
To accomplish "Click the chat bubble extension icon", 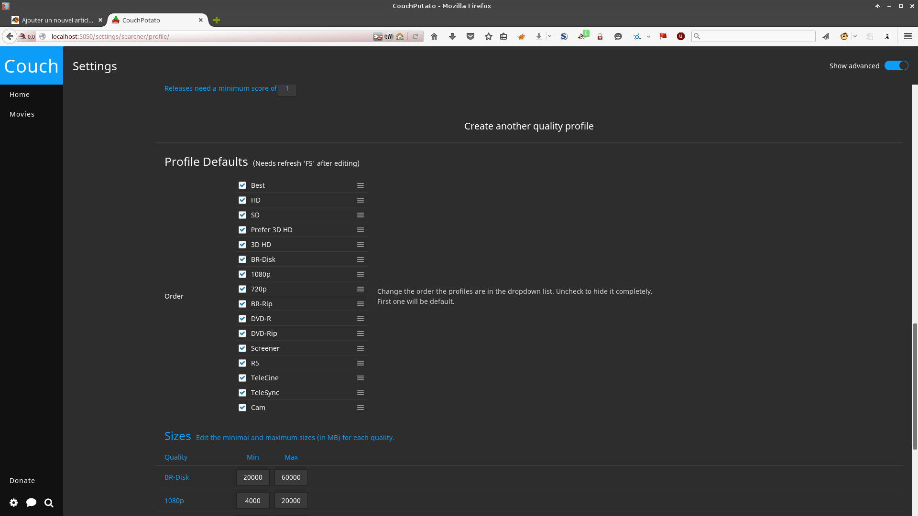I will tap(618, 36).
